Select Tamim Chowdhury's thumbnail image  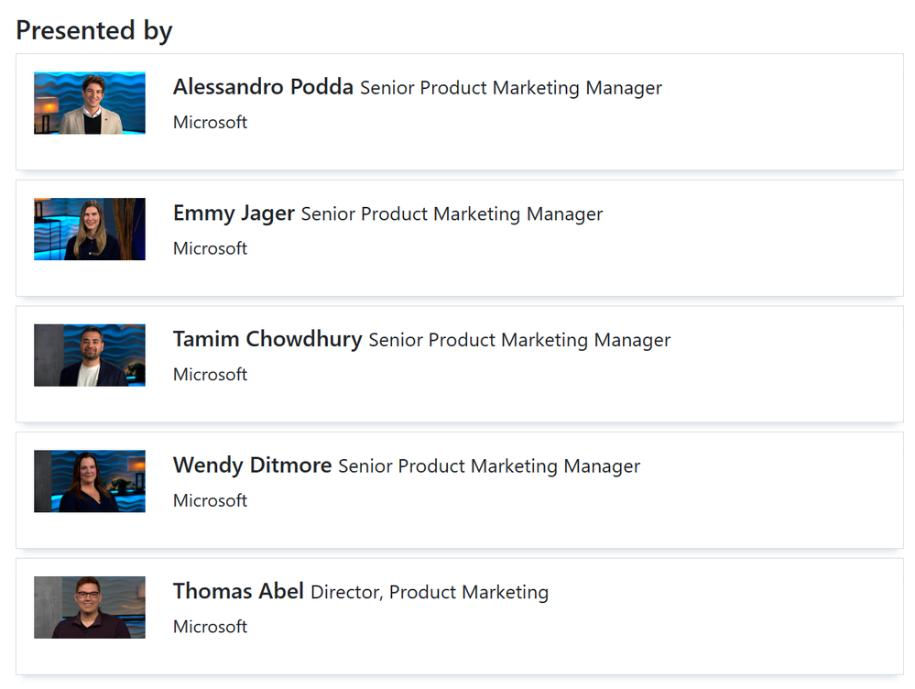89,355
